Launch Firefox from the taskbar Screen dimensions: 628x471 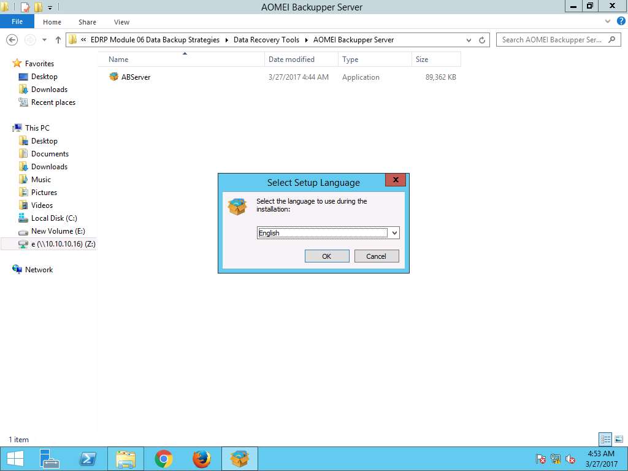pyautogui.click(x=201, y=459)
